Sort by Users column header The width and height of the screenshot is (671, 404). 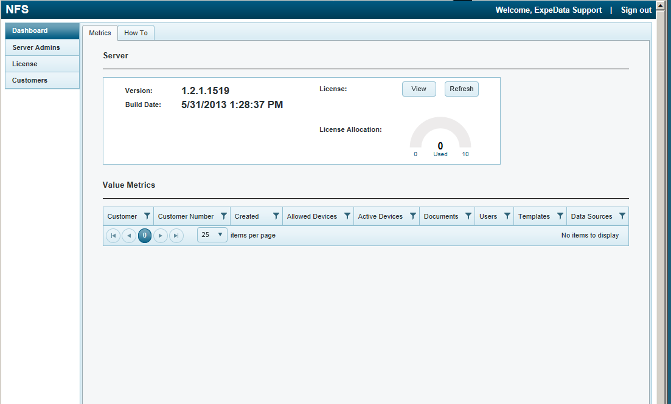(x=488, y=216)
